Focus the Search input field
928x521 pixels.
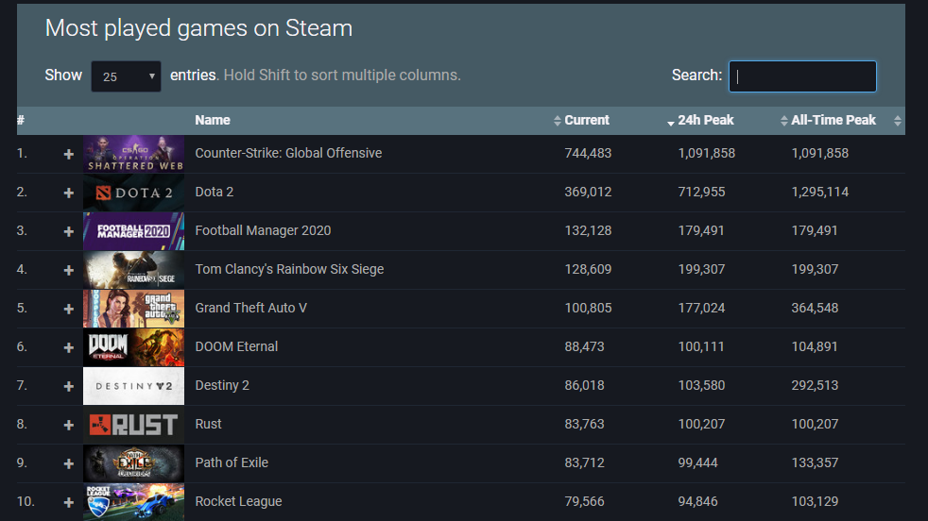[x=802, y=76]
